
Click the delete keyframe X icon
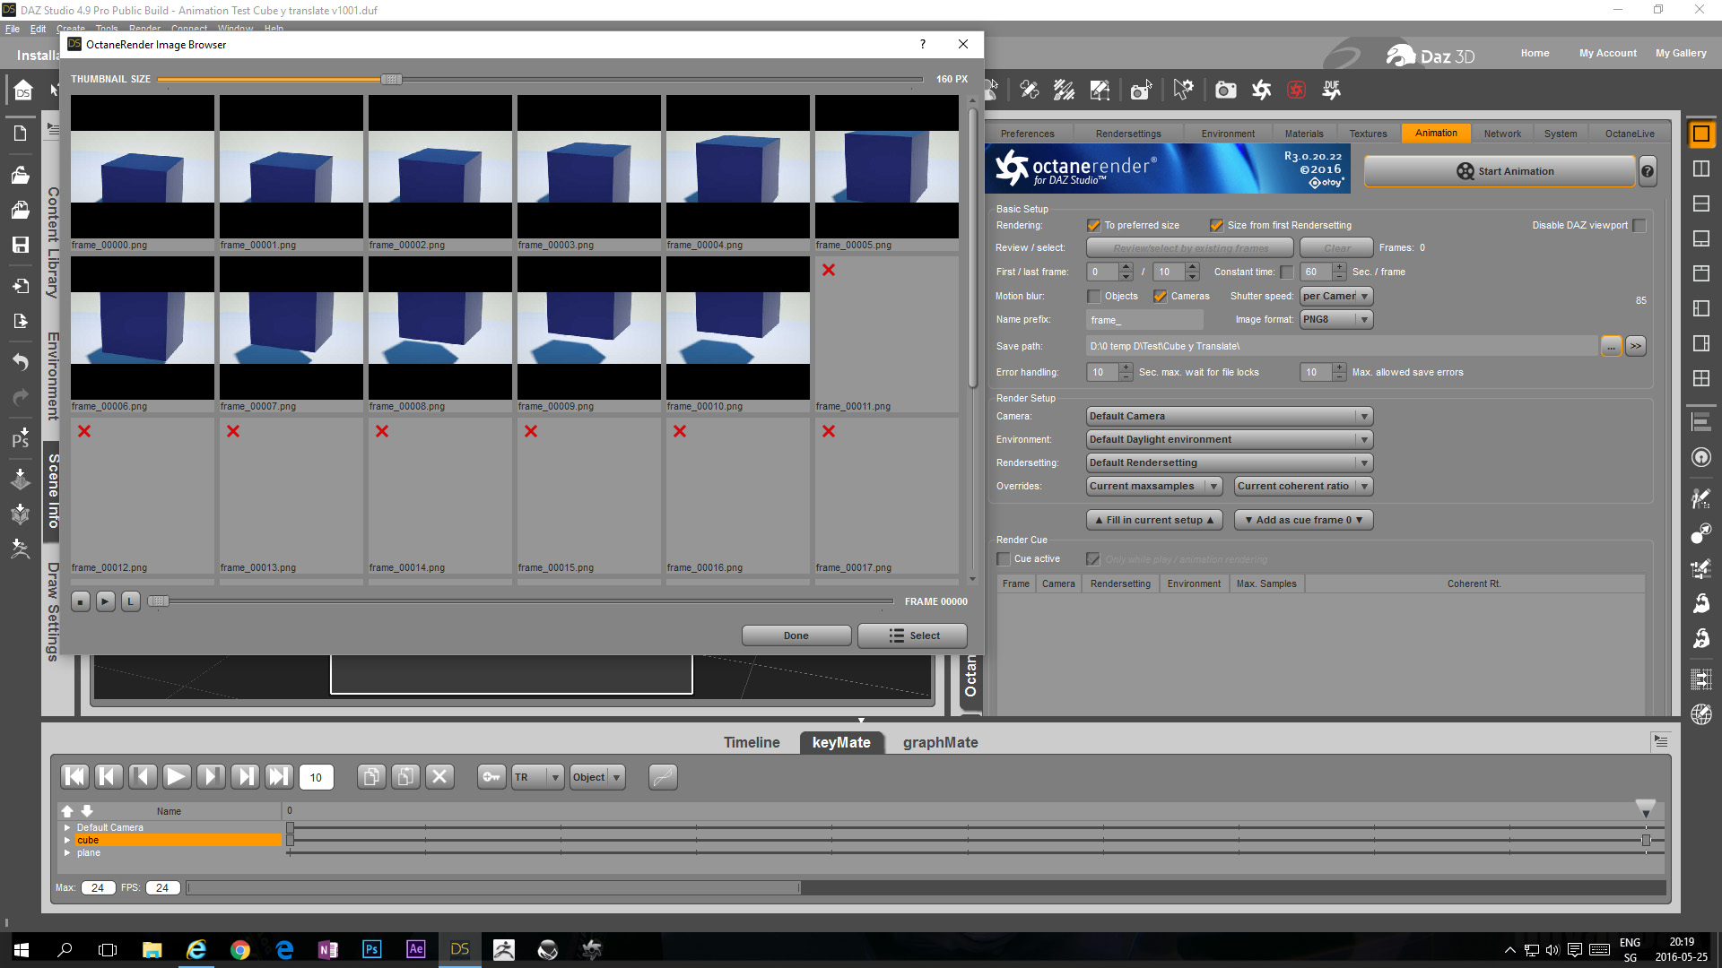coord(439,776)
